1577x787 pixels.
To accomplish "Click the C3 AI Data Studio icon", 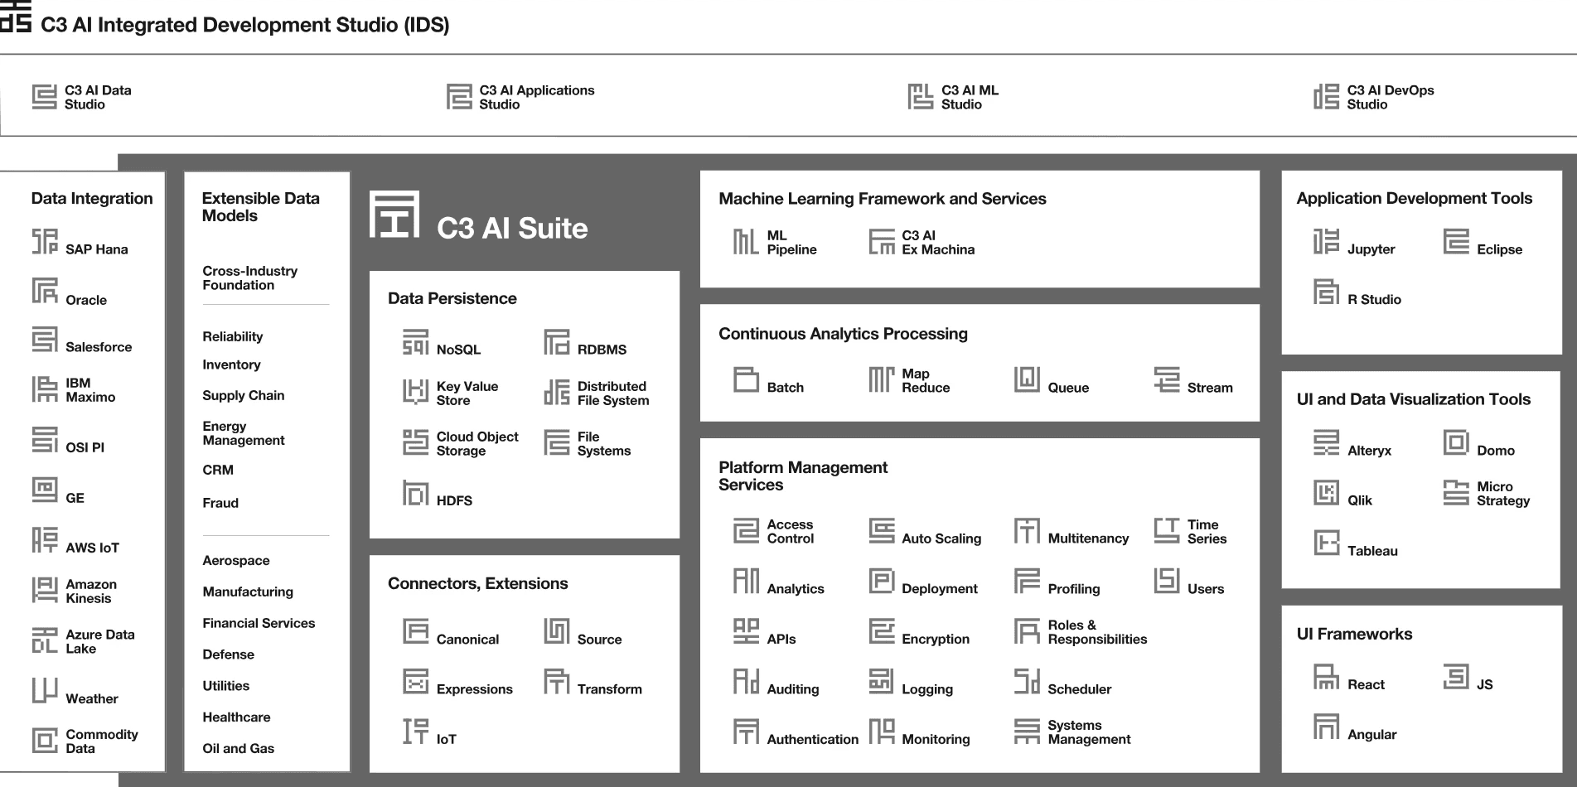I will point(45,97).
